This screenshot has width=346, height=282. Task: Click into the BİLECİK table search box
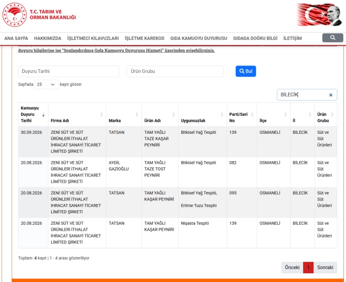tap(302, 95)
